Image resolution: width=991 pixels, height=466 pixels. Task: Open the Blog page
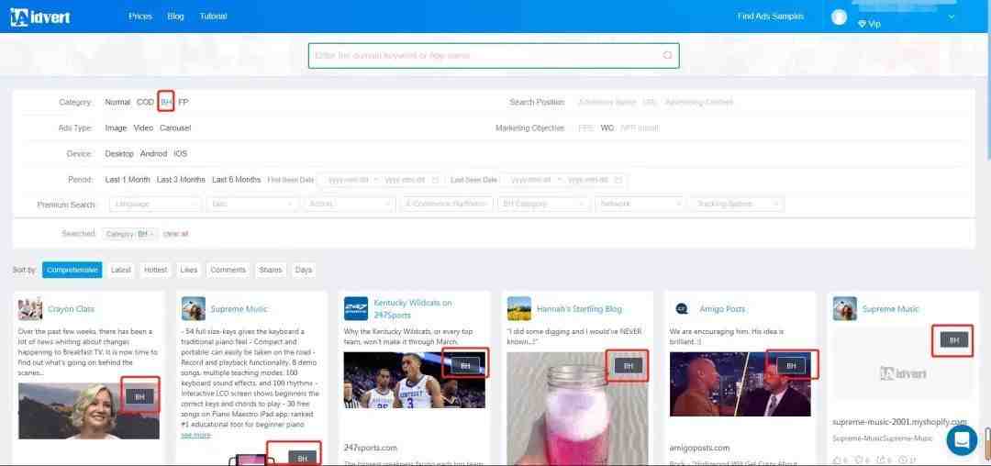click(x=175, y=17)
